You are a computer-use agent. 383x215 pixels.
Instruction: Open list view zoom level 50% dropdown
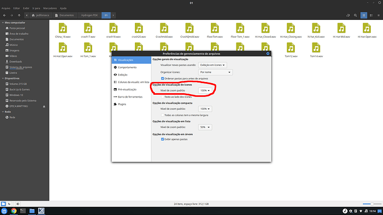click(205, 127)
